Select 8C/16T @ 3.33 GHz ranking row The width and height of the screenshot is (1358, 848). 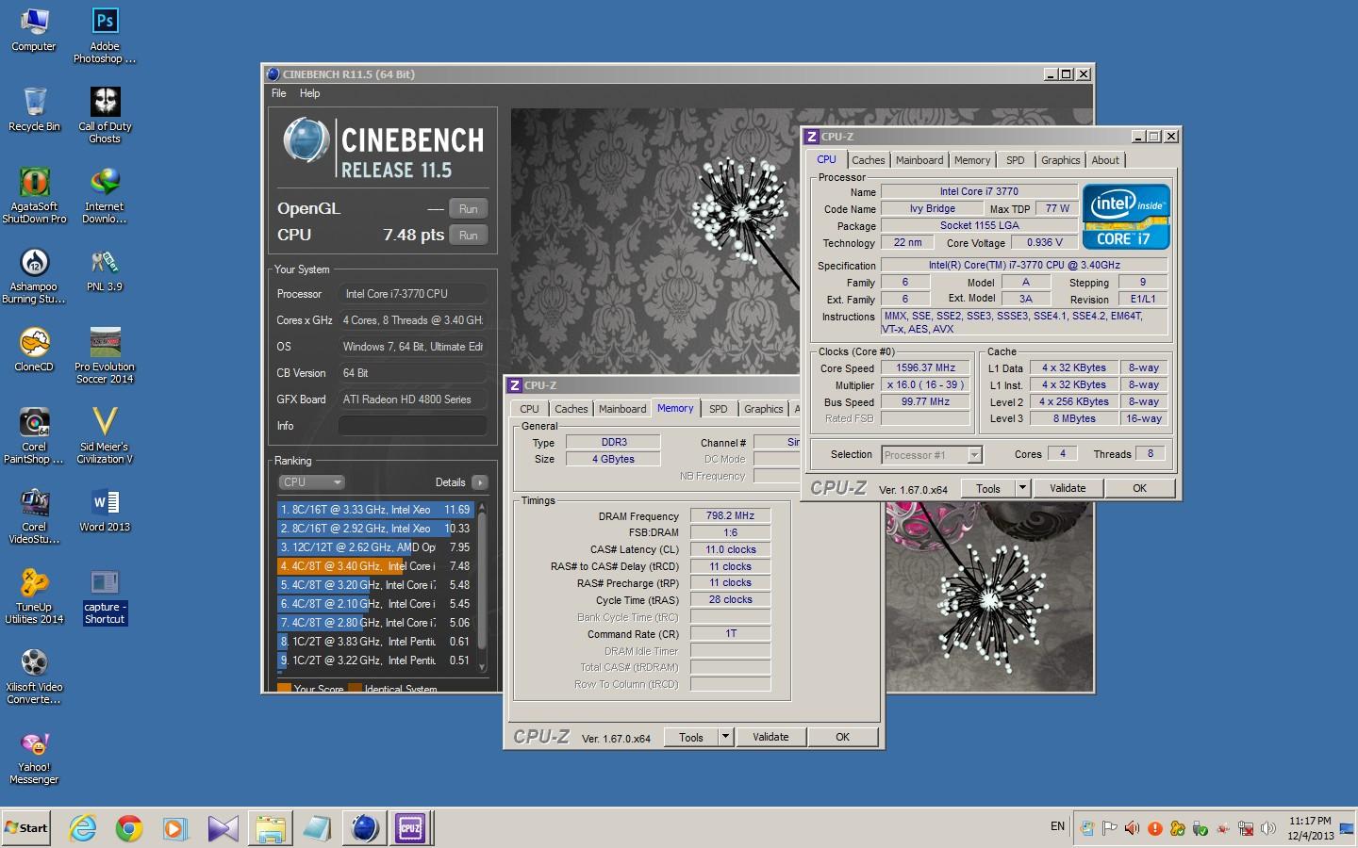(x=374, y=509)
